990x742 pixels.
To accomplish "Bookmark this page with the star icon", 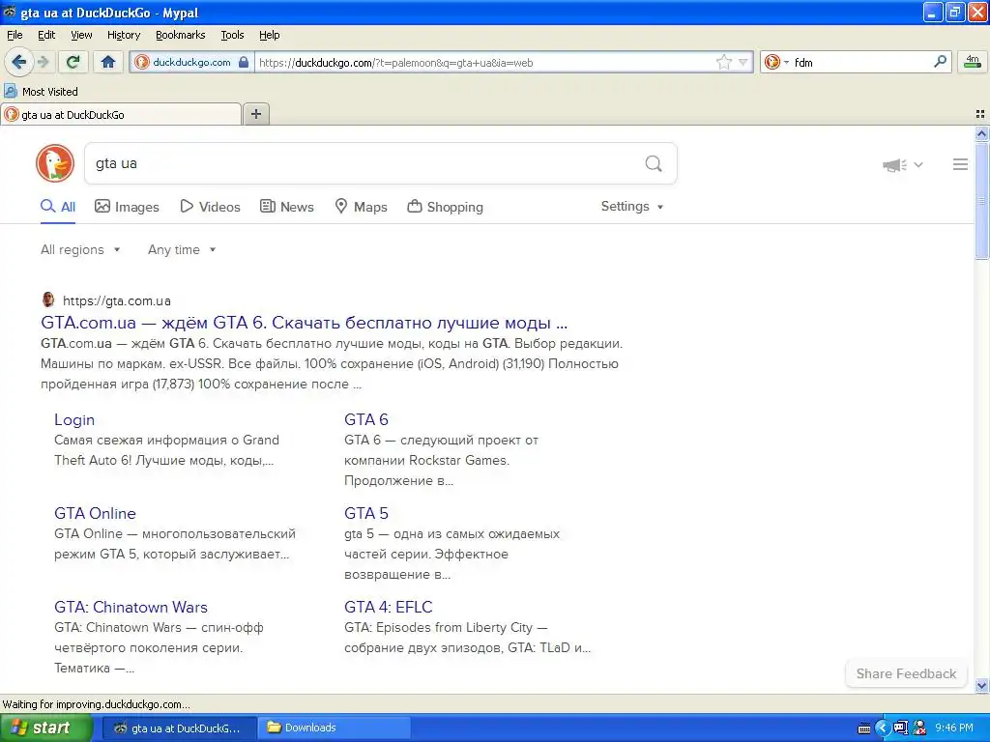I will click(x=723, y=62).
